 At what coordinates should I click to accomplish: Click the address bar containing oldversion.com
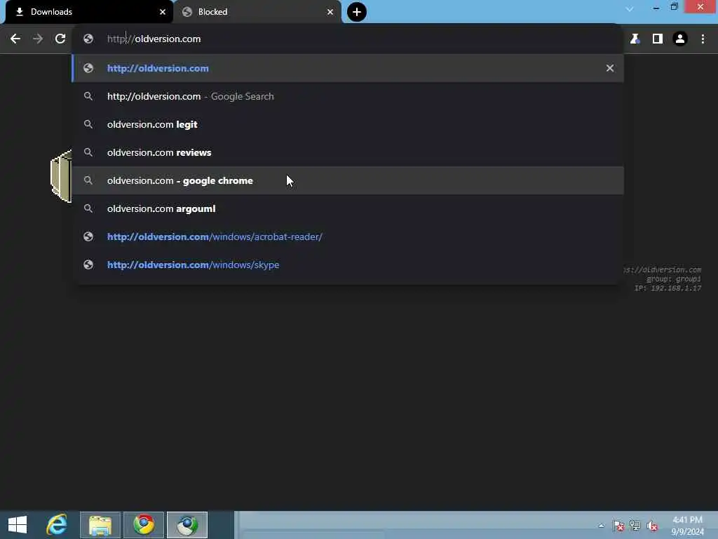(x=348, y=39)
